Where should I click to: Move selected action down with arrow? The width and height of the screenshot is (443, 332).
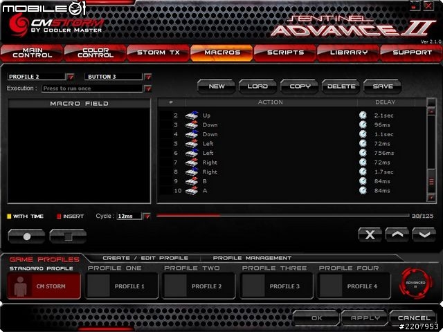click(x=424, y=234)
